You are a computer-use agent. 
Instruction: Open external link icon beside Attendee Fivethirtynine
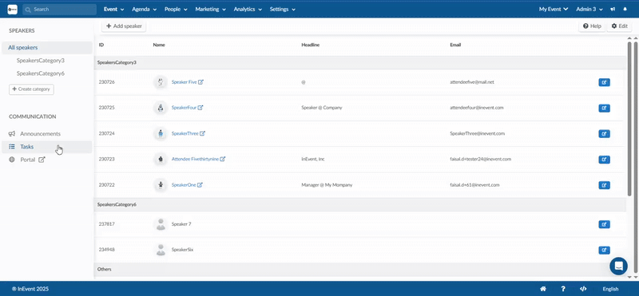tap(223, 159)
